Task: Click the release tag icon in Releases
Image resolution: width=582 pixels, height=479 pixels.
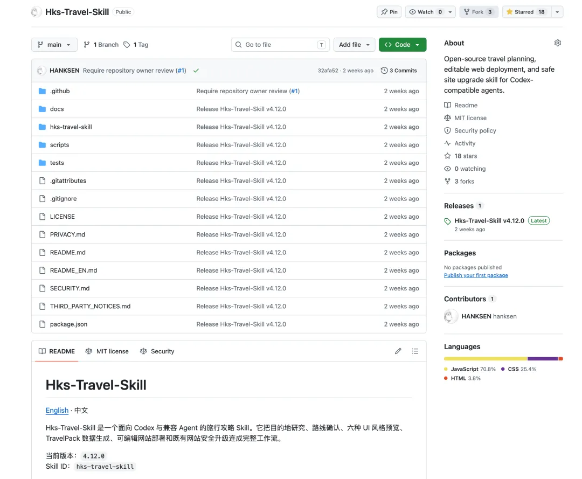Action: point(448,221)
